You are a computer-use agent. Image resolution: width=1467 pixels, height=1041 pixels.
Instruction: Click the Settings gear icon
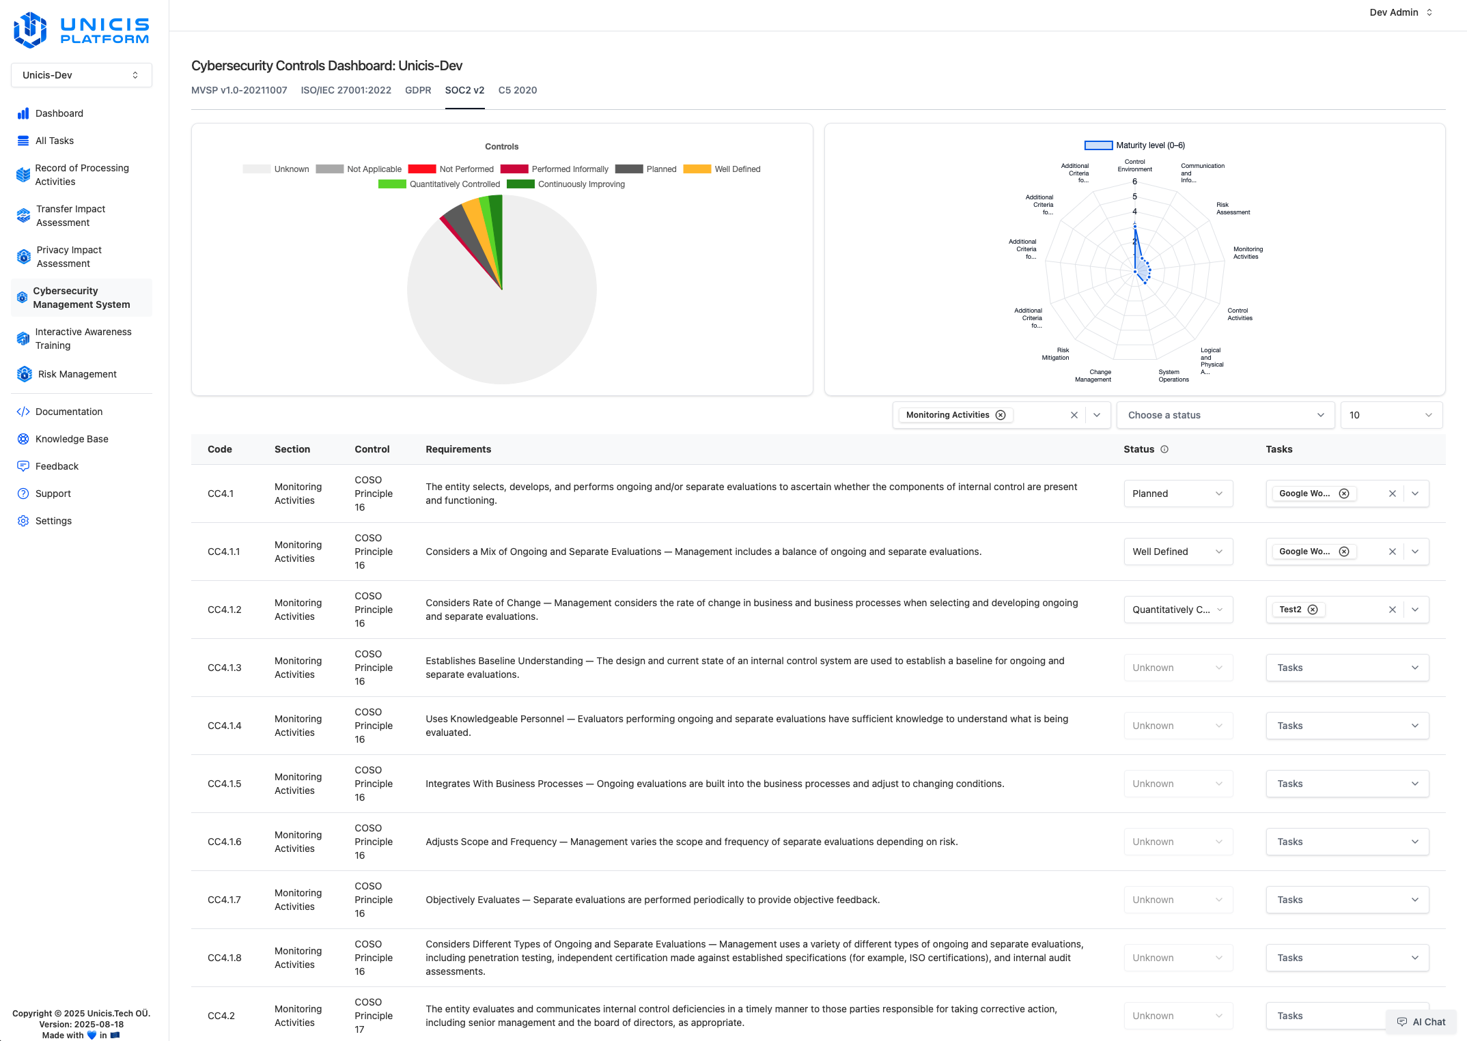[x=23, y=521]
